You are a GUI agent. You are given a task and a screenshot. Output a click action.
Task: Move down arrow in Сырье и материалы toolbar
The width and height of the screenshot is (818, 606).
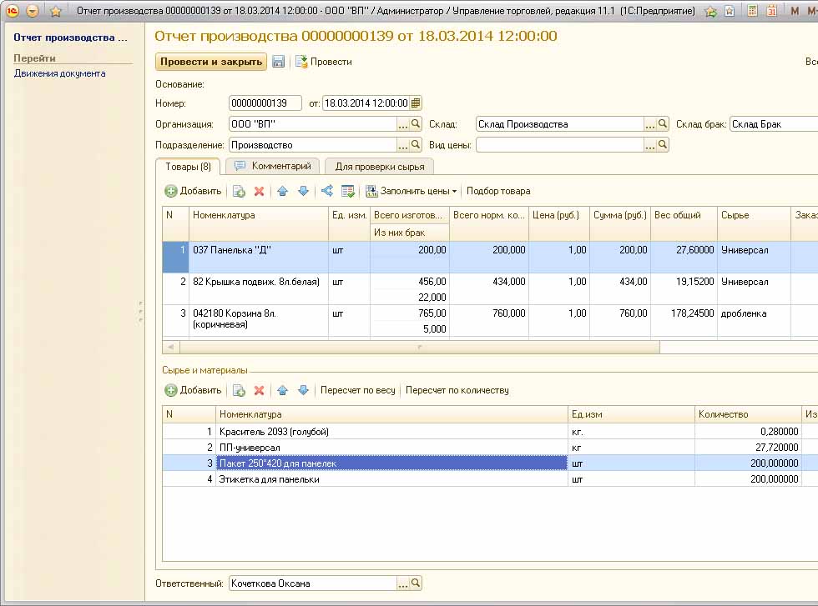click(x=303, y=390)
